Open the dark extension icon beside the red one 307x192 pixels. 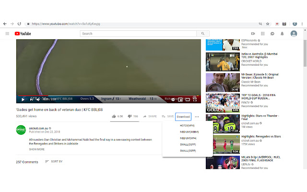click(284, 24)
